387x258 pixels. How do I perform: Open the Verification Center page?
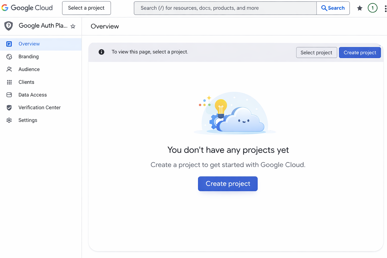40,108
